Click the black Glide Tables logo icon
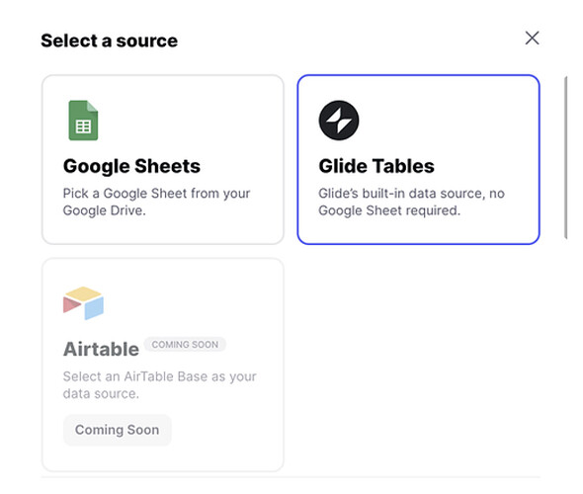The image size is (583, 494). click(x=339, y=121)
